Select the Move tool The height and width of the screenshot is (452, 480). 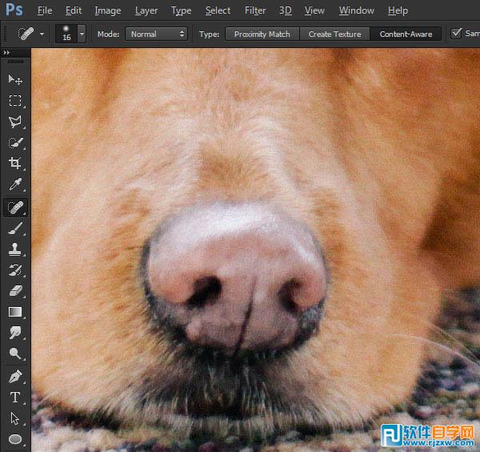point(15,79)
